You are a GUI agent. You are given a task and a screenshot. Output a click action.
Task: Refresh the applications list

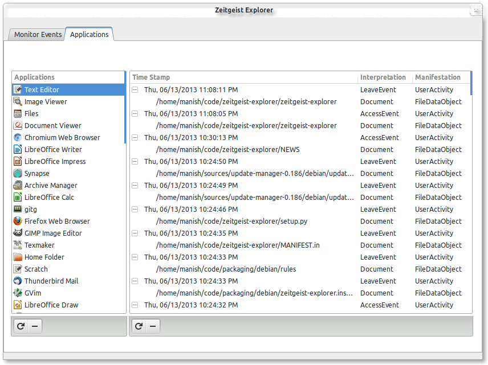(x=21, y=326)
